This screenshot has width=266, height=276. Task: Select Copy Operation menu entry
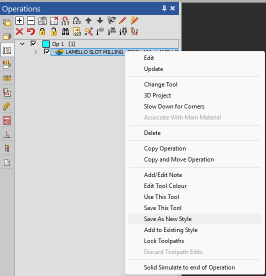click(x=195, y=148)
